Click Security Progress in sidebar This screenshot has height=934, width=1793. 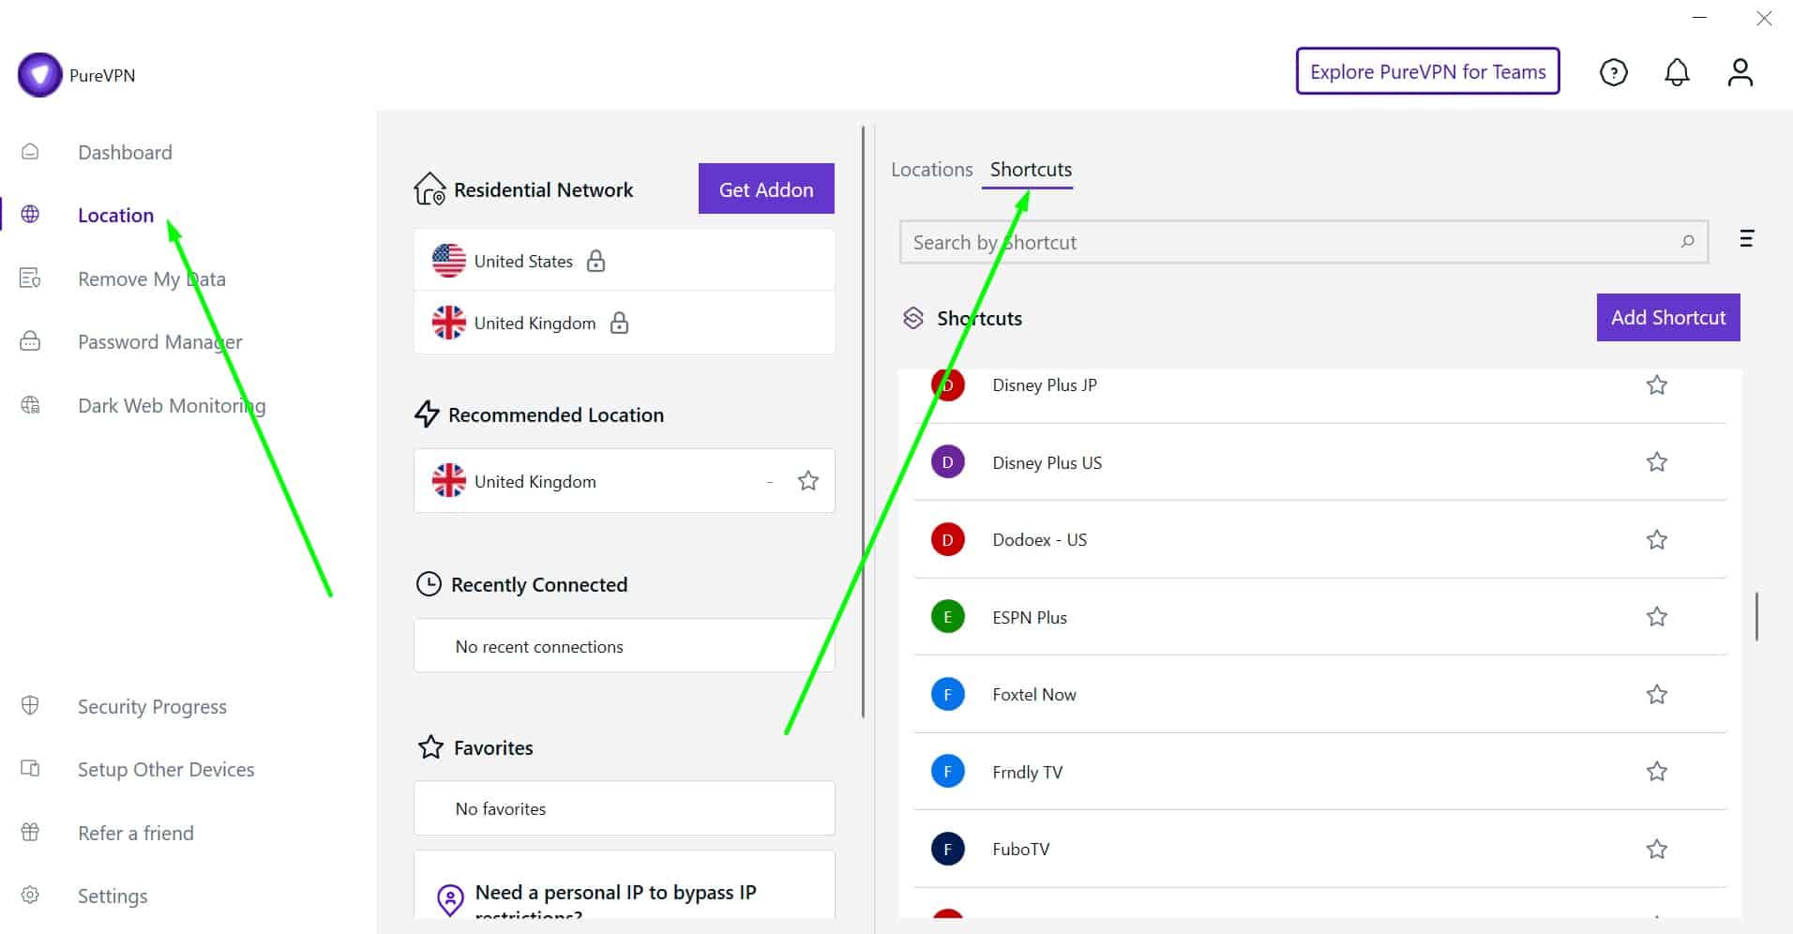tap(152, 706)
